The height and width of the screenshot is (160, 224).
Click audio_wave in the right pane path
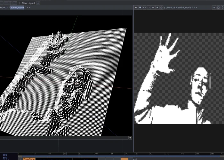[x=184, y=8]
